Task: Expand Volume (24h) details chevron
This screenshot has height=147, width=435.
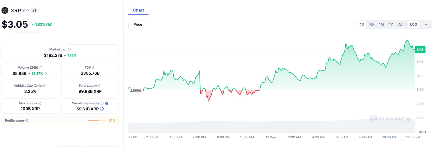Action: coord(46,73)
